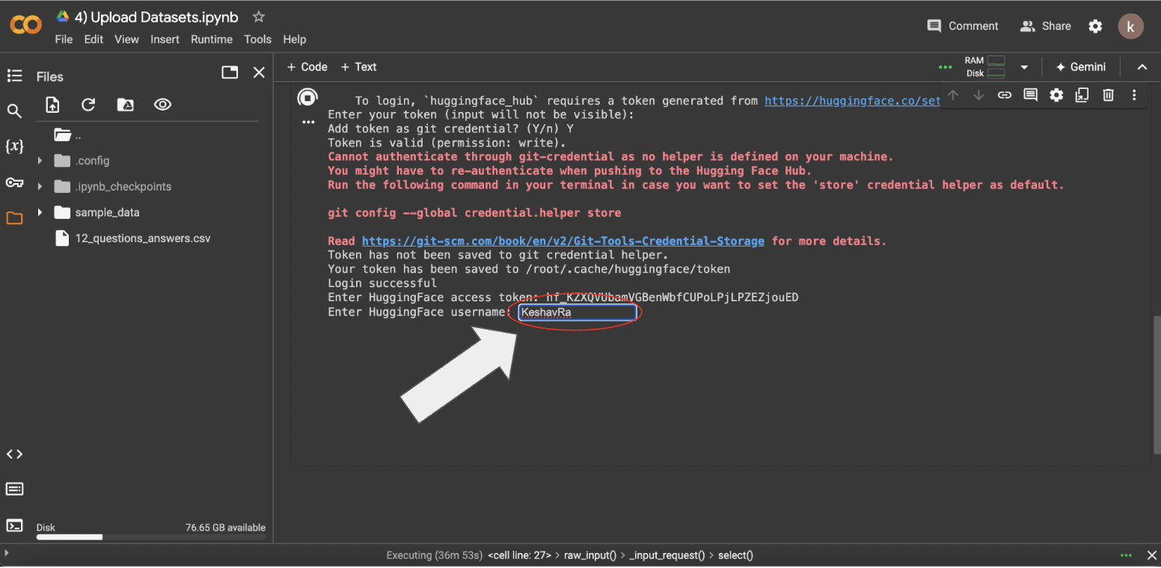Add a new Code cell

[x=307, y=67]
